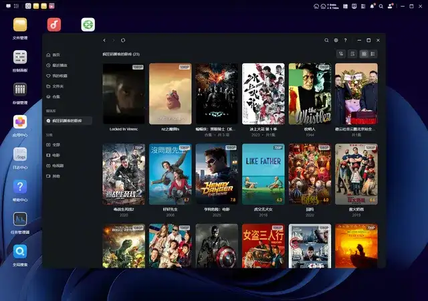Open 冰上火花 series poster
The width and height of the screenshot is (428, 301).
point(263,94)
